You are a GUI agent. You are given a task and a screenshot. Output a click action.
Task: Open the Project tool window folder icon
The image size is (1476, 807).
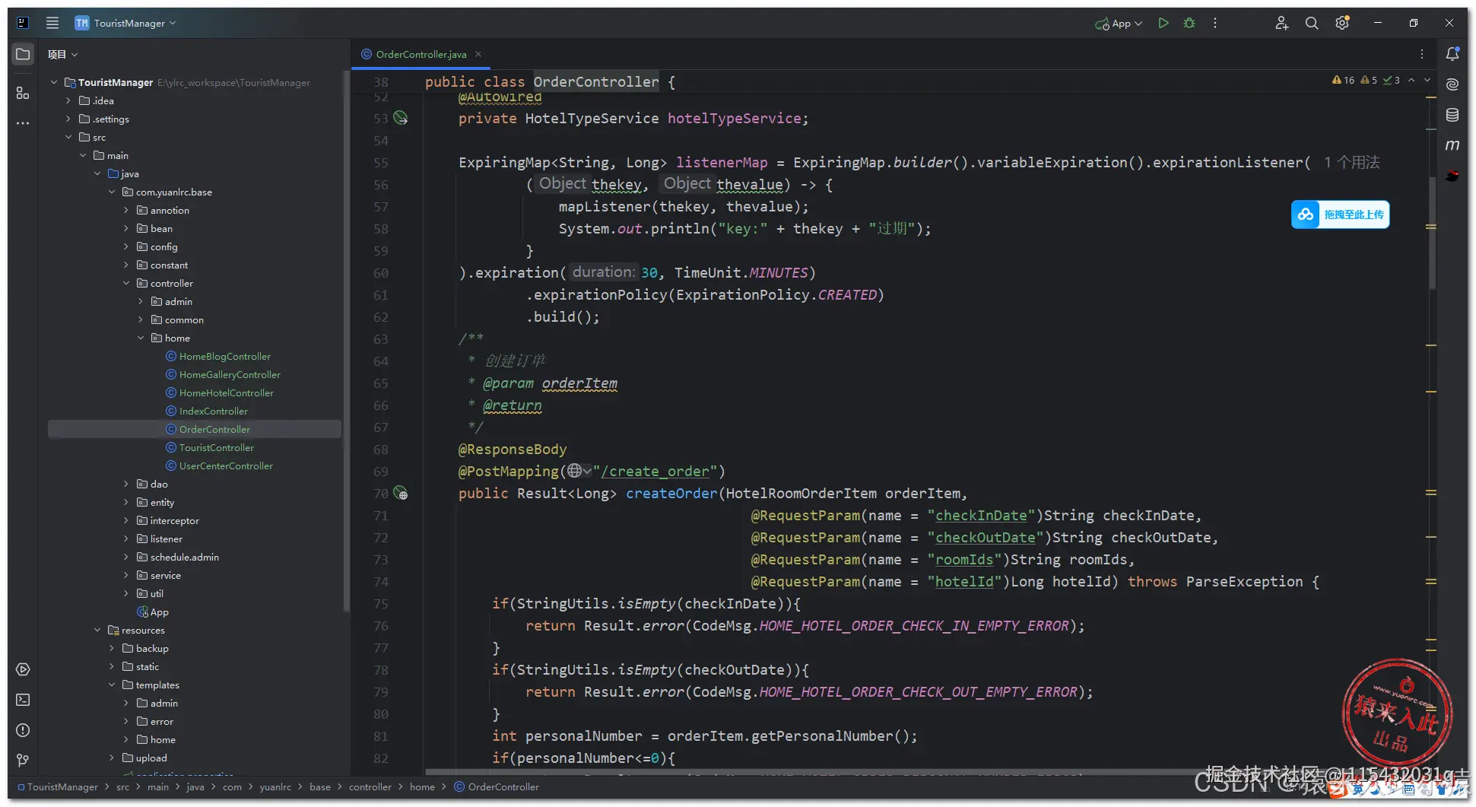click(23, 54)
